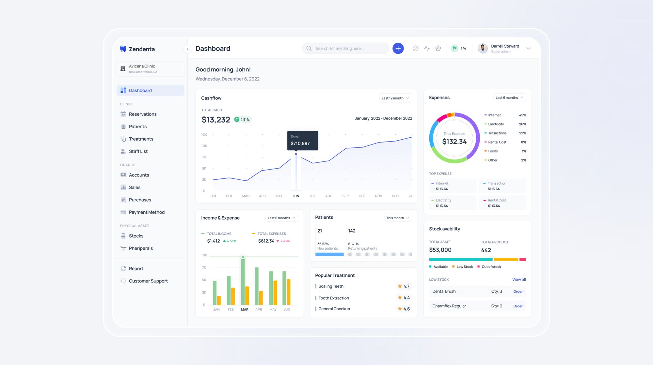Collapse the sidebar with the back chevron
This screenshot has width=653, height=365.
tap(188, 49)
